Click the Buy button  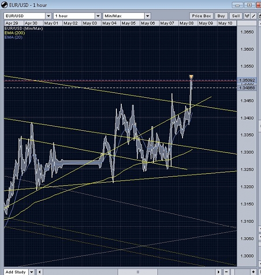click(x=221, y=16)
